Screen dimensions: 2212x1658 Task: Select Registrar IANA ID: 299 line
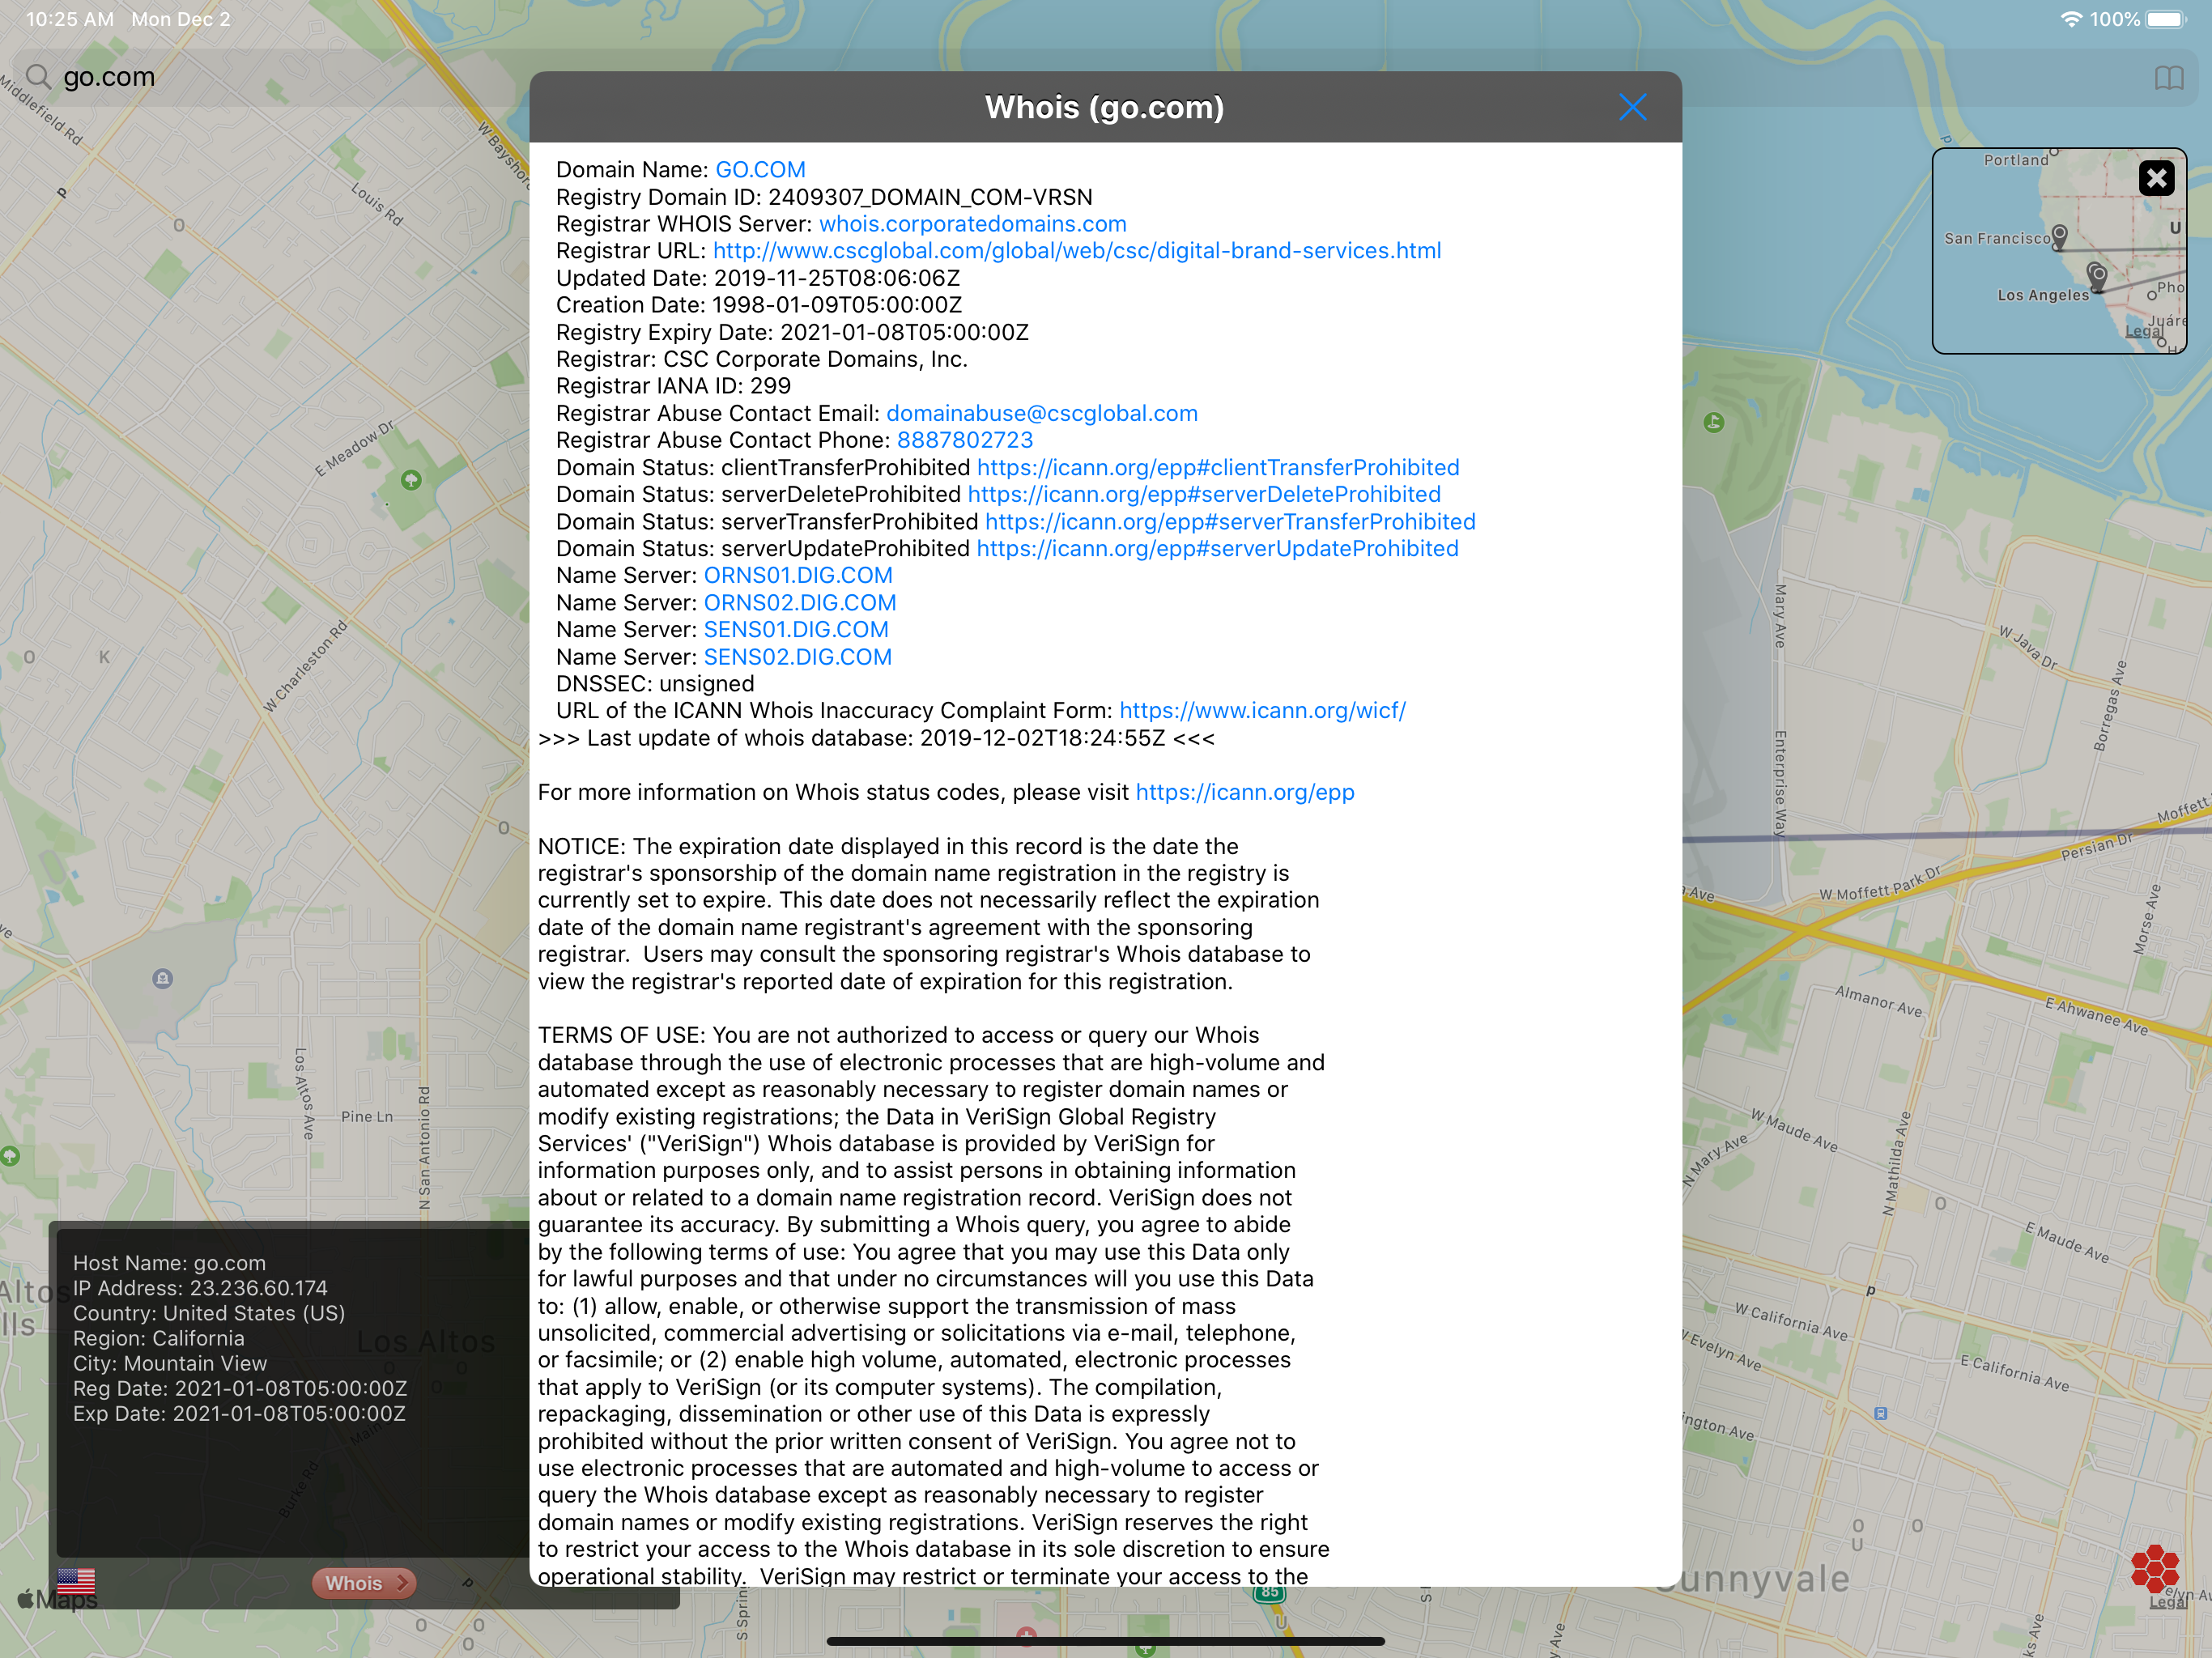click(673, 386)
